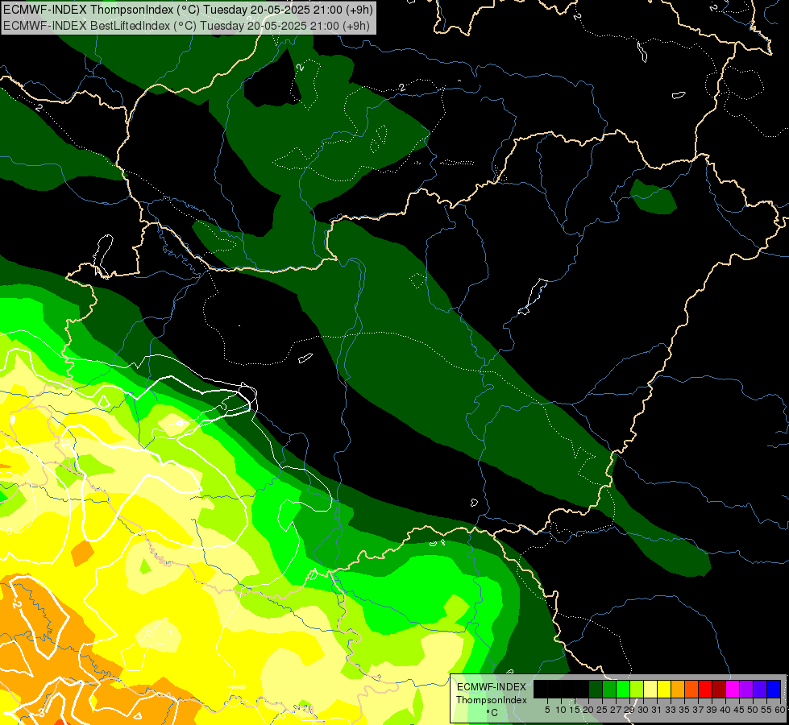
Task: Select the orange-red 35–37 legend swatch
Action: click(x=691, y=690)
